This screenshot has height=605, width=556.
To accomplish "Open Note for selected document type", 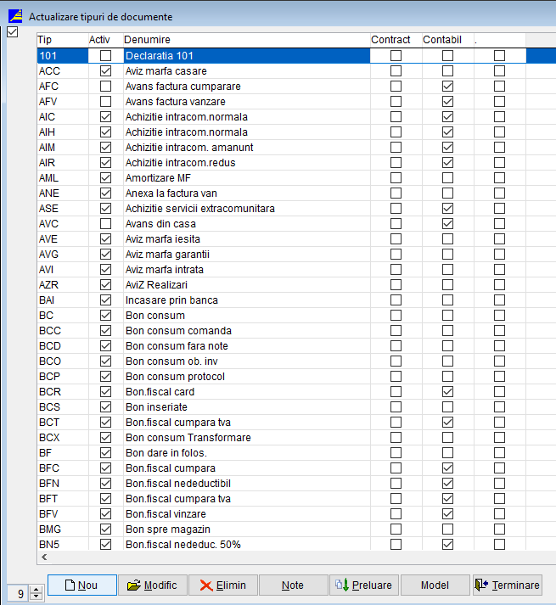I will coord(293,585).
